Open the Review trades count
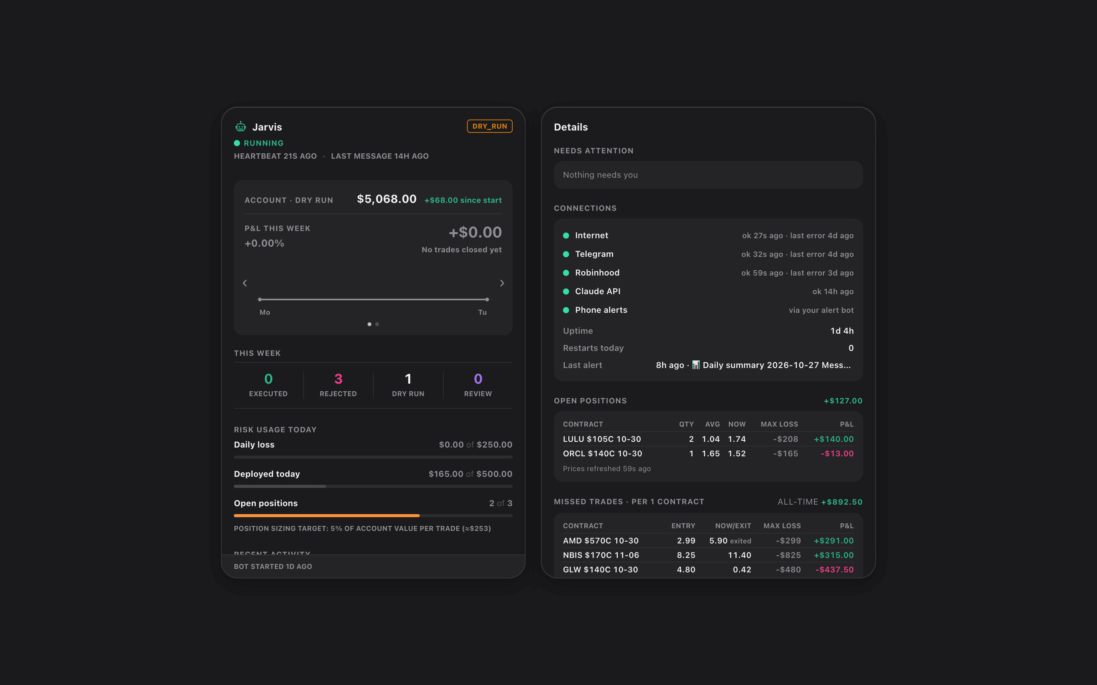 (x=478, y=385)
